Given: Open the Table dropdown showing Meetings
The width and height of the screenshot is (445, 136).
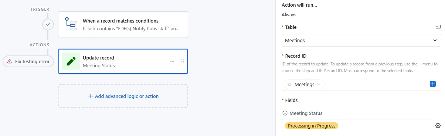Looking at the screenshot, I should click(361, 40).
